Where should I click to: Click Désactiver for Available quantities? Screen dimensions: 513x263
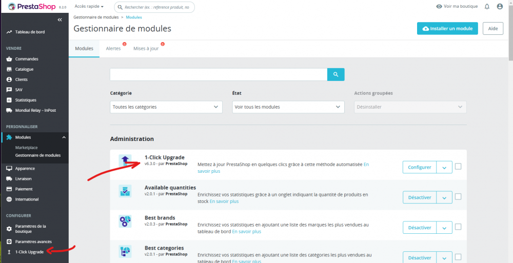420,197
